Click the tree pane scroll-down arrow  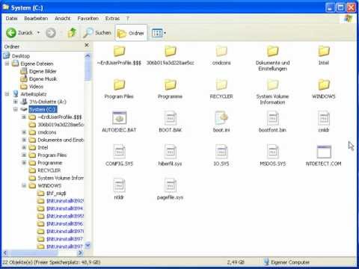pos(88,246)
